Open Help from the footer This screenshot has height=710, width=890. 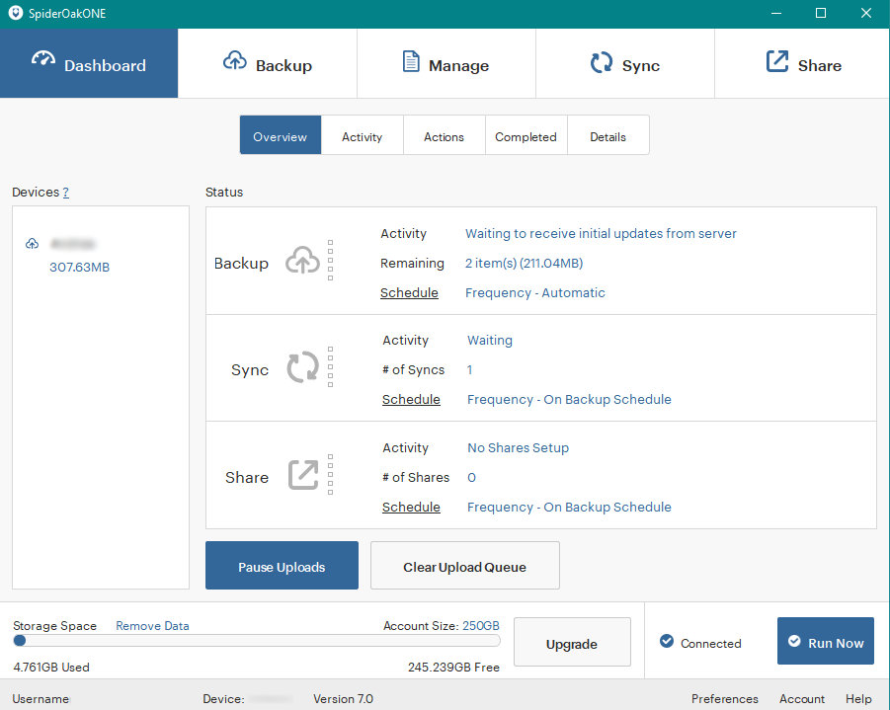coord(858,699)
